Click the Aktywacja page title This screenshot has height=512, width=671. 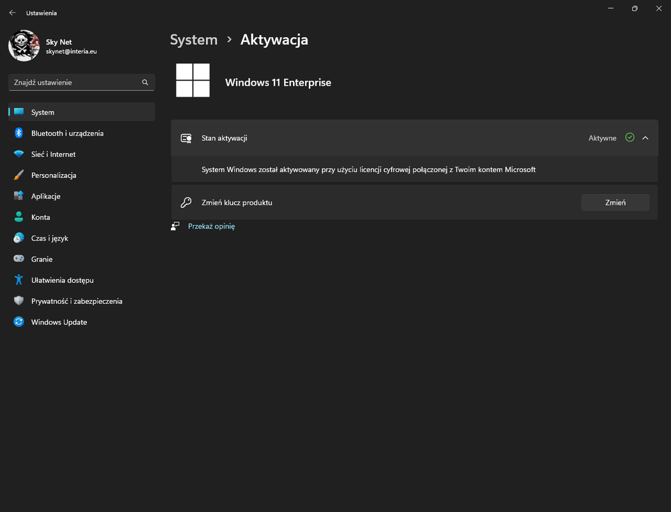coord(274,40)
